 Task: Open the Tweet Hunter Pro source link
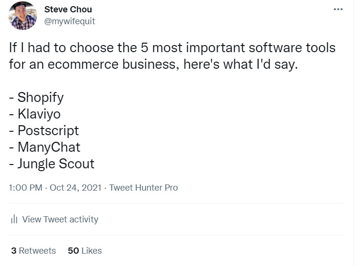pos(144,187)
